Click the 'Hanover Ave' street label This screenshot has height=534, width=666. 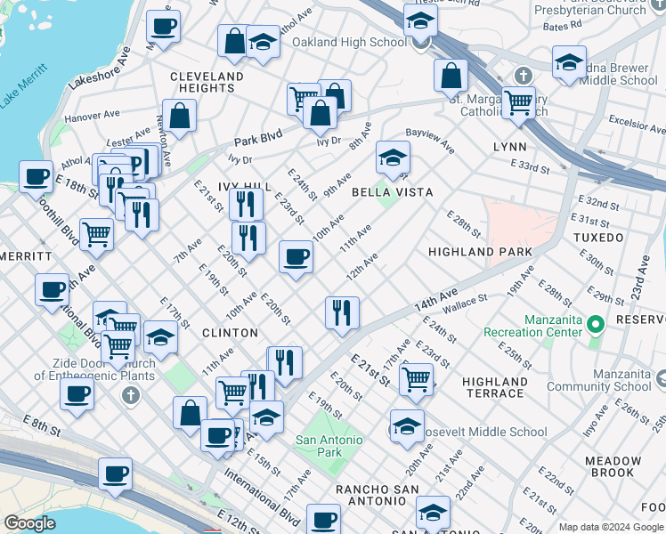point(93,116)
